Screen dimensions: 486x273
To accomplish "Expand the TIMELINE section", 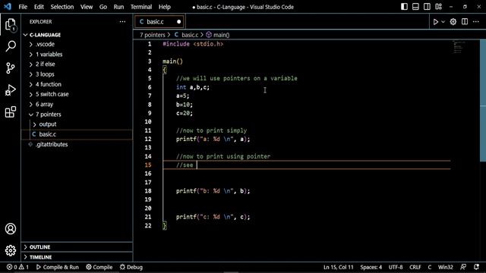I will click(77, 257).
